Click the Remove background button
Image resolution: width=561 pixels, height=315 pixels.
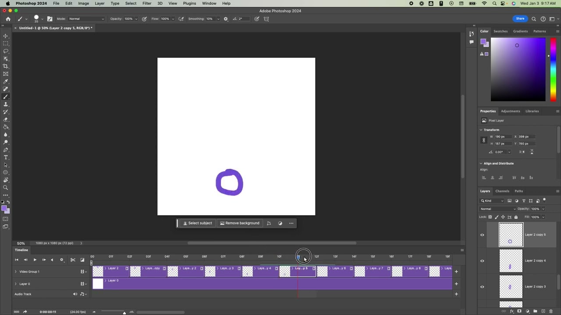(x=240, y=223)
